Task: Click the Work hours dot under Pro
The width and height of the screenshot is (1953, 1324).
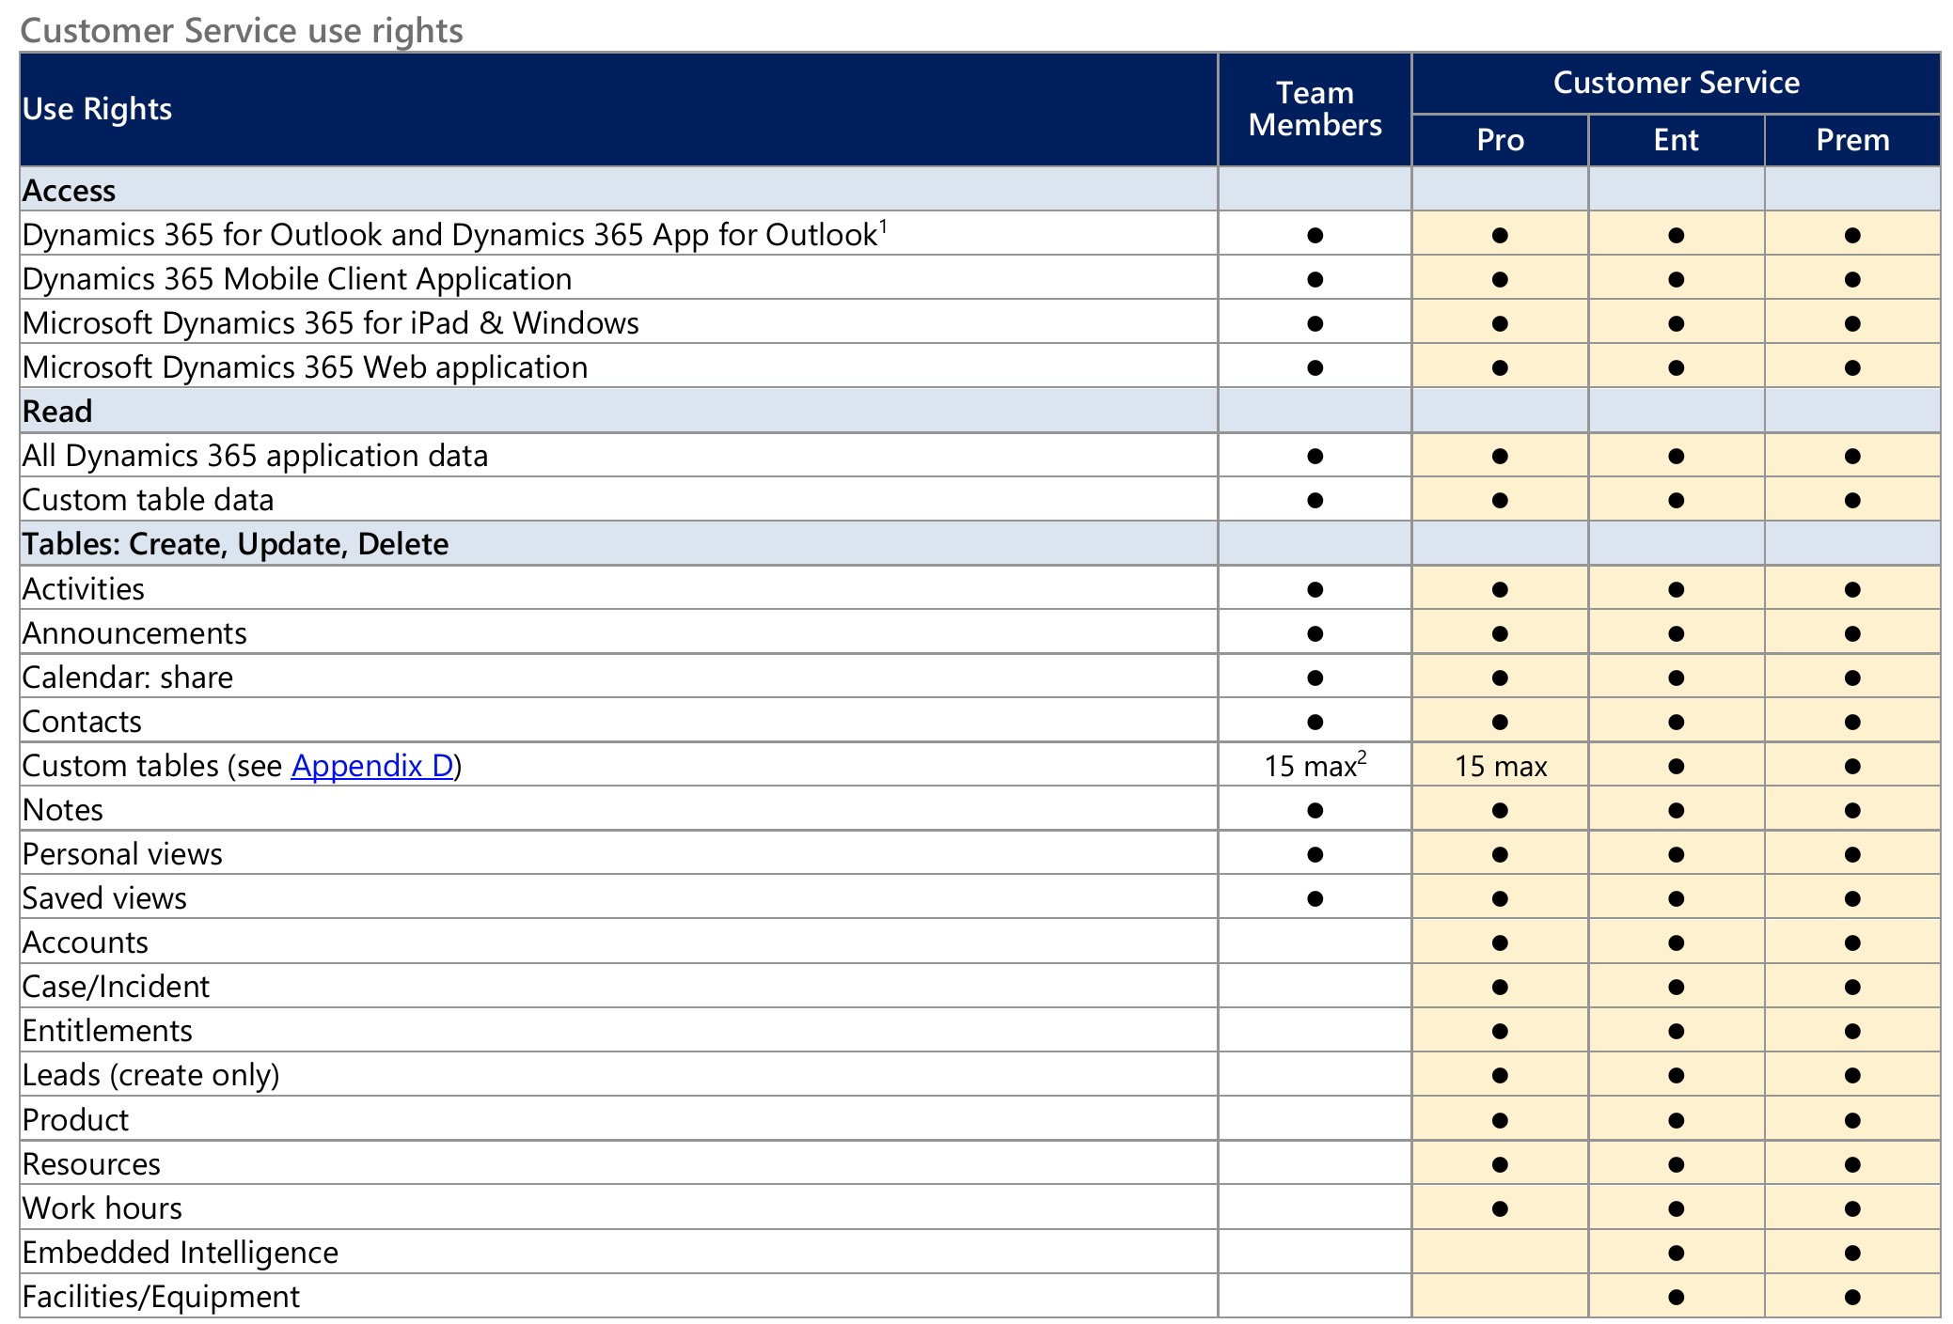Action: pyautogui.click(x=1499, y=1208)
